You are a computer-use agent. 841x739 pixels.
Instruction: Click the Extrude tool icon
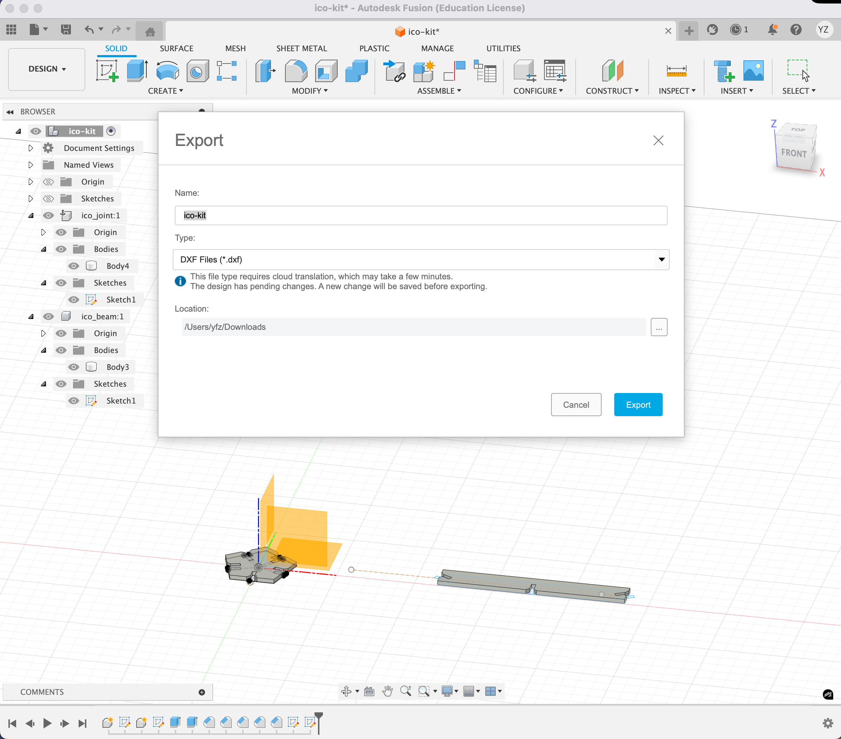click(137, 71)
